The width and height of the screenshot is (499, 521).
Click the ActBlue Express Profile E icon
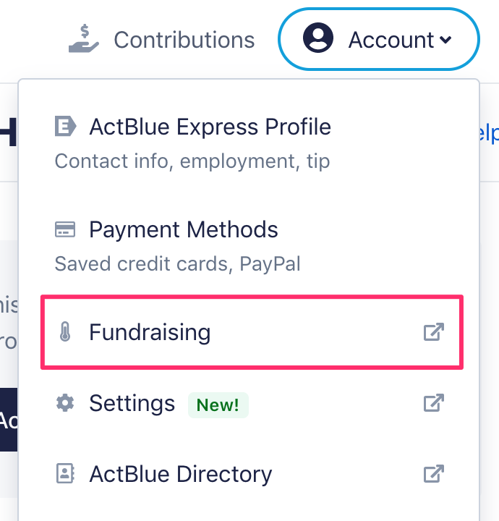(x=66, y=127)
